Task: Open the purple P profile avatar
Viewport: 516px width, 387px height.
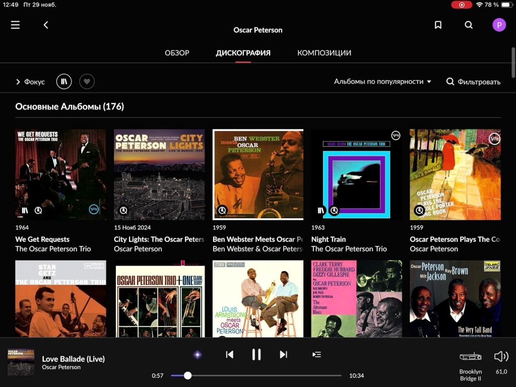Action: pyautogui.click(x=499, y=25)
